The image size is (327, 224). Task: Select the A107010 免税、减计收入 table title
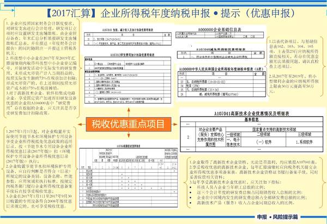128,30
